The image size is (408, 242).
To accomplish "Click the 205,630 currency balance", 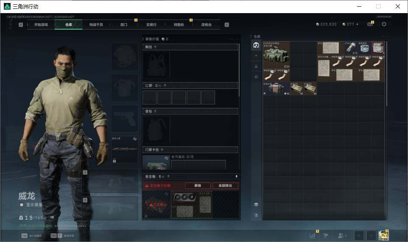I will tap(326, 24).
